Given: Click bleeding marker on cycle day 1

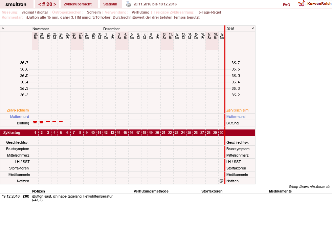Looking at the screenshot, I should click(35, 122).
